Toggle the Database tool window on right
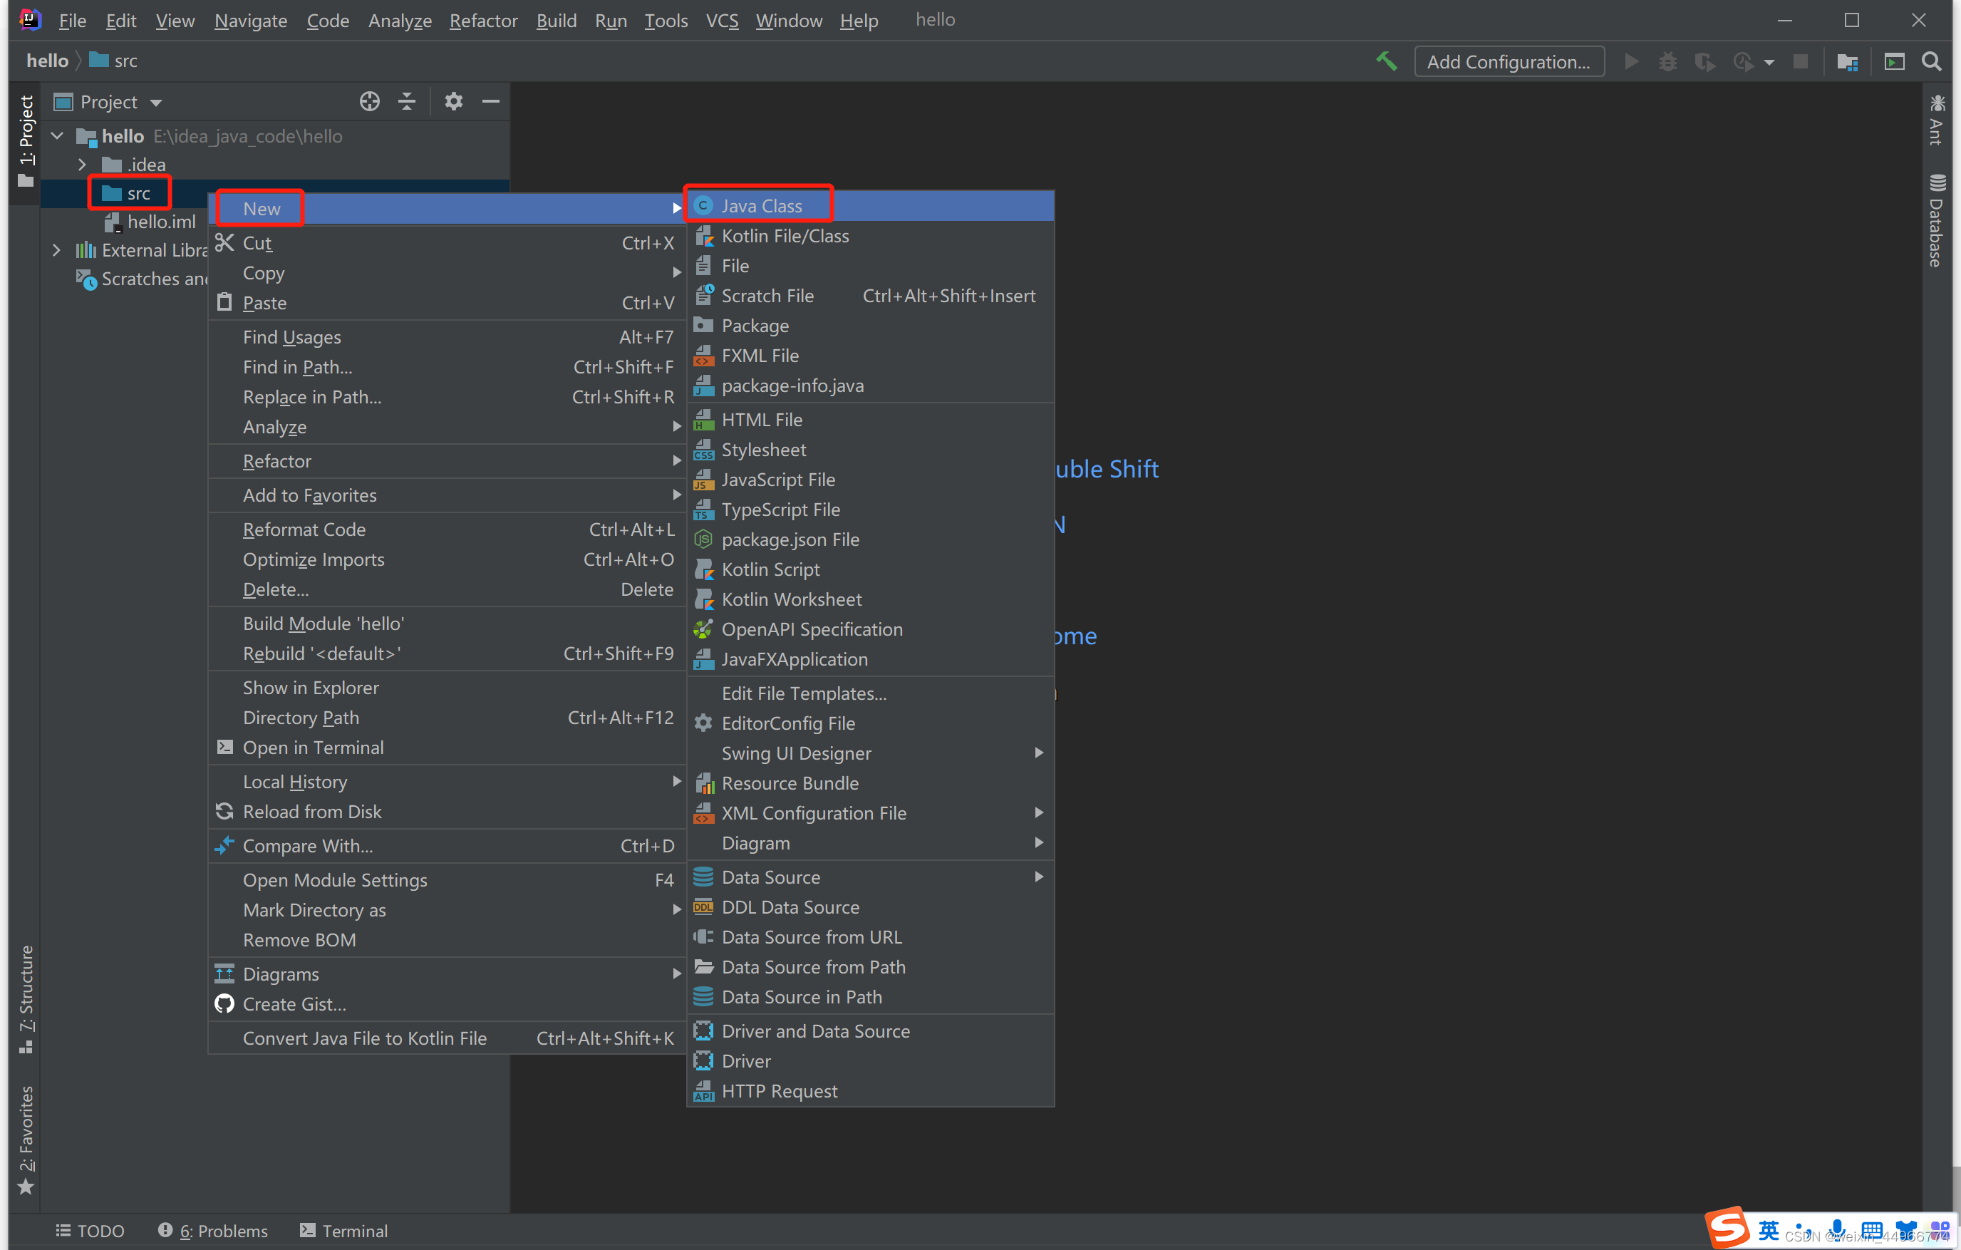This screenshot has height=1250, width=1961. (x=1937, y=220)
